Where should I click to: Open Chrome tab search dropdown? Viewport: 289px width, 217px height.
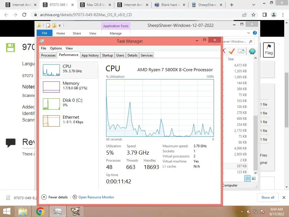point(254,5)
